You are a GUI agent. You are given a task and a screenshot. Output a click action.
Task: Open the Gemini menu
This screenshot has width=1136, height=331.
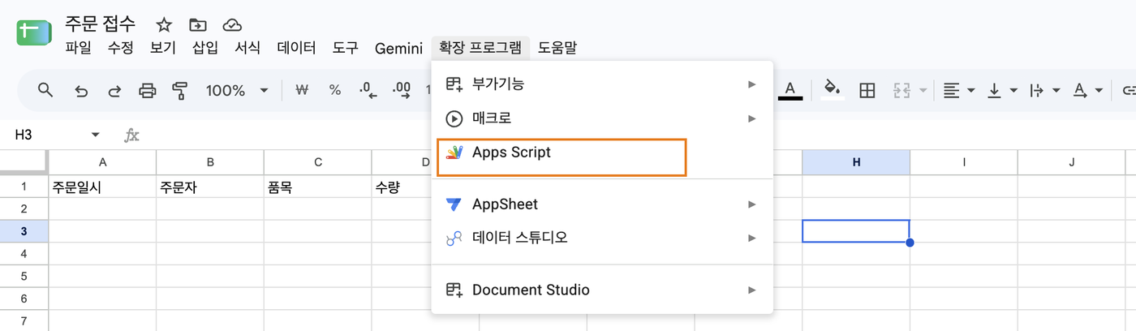398,48
